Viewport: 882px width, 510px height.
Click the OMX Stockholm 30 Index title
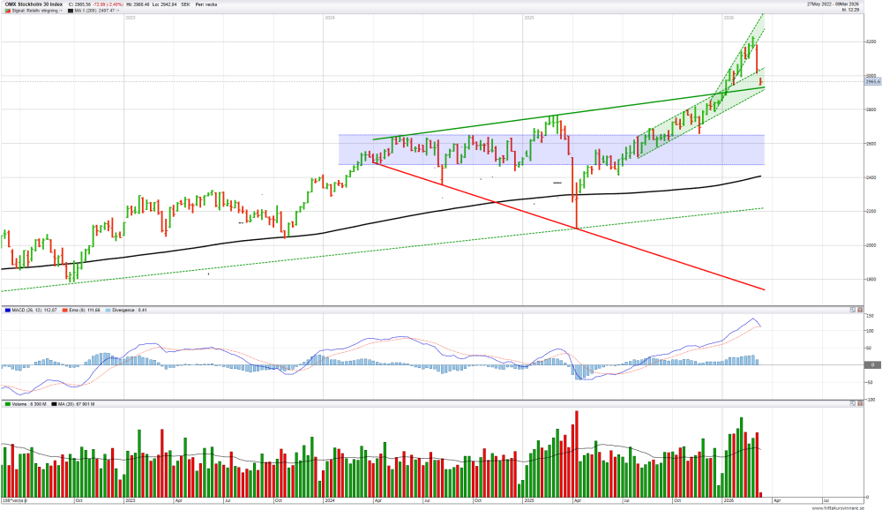[34, 4]
